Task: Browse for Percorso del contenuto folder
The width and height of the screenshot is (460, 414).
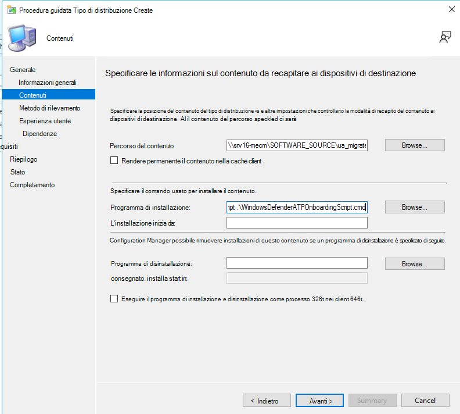Action: [415, 145]
